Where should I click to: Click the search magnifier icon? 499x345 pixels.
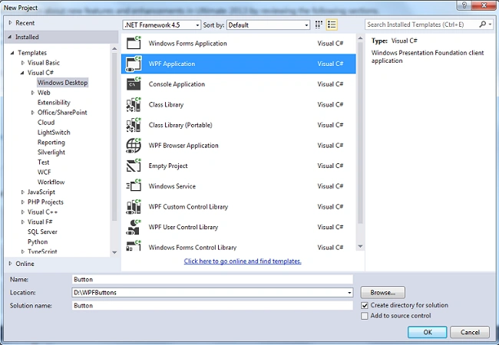click(482, 24)
